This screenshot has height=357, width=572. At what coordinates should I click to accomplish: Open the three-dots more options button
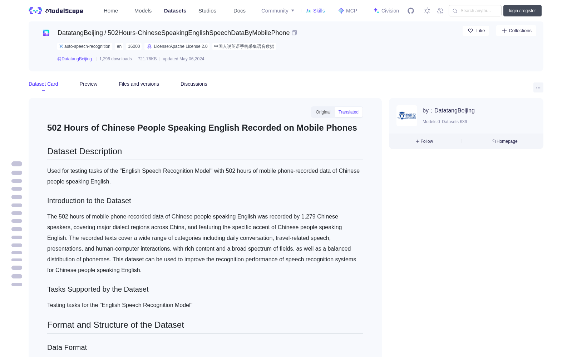pos(538,87)
